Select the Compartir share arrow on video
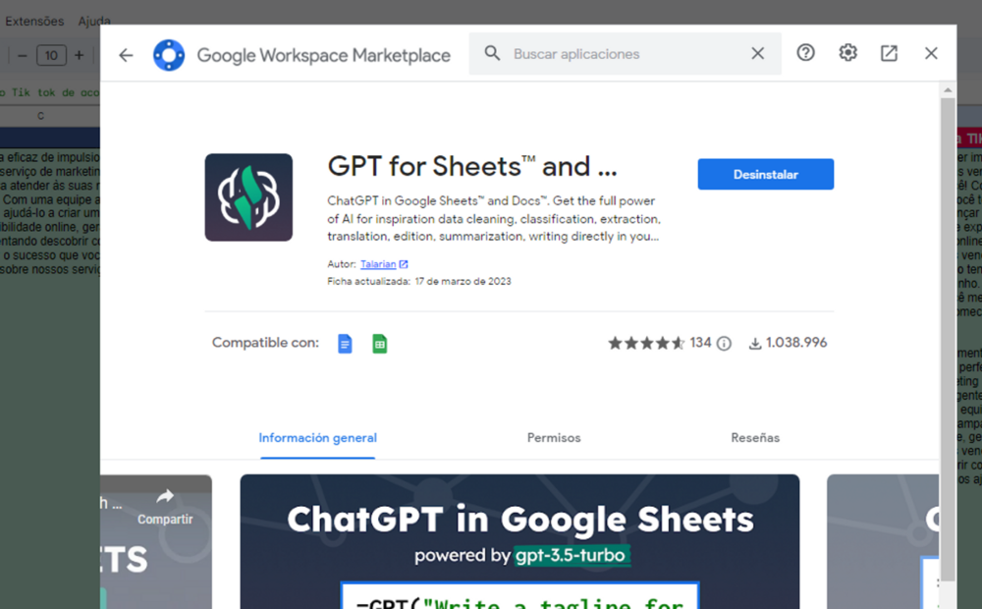 pos(165,497)
